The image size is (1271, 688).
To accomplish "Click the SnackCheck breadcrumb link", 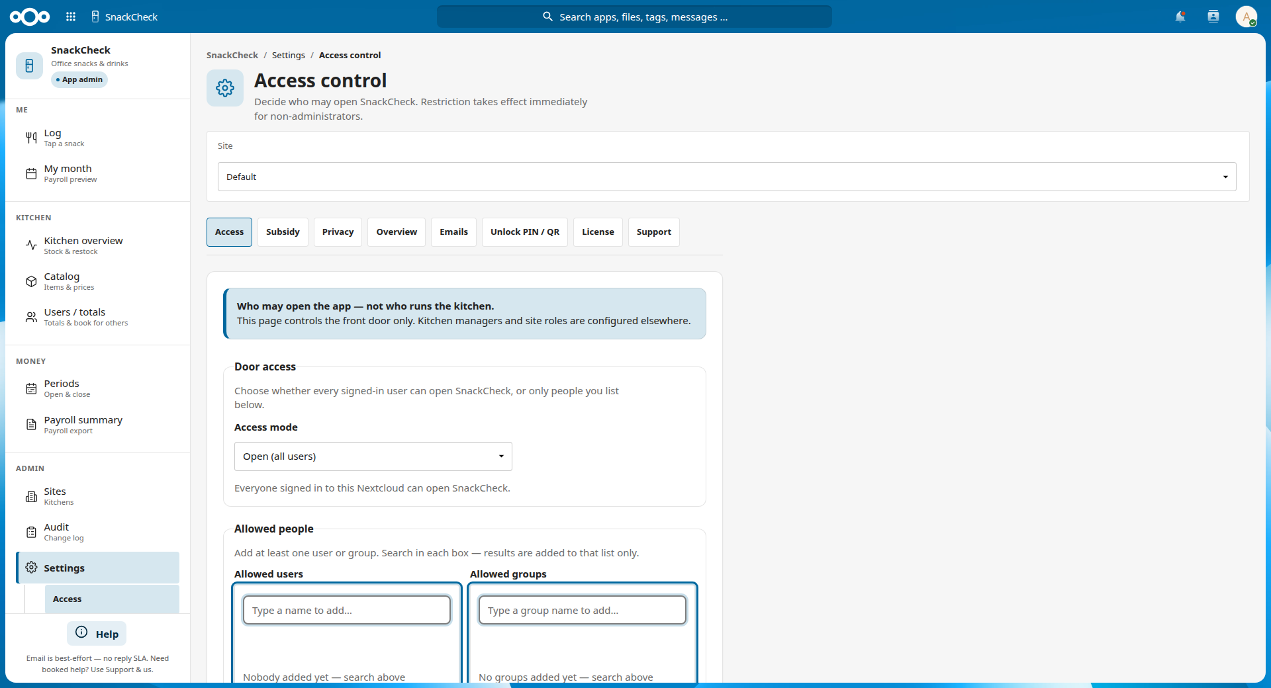I will [232, 55].
